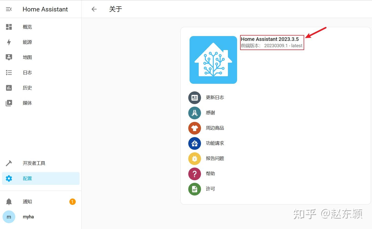
Task: Open the 报告问题 issue report link
Action: click(215, 158)
